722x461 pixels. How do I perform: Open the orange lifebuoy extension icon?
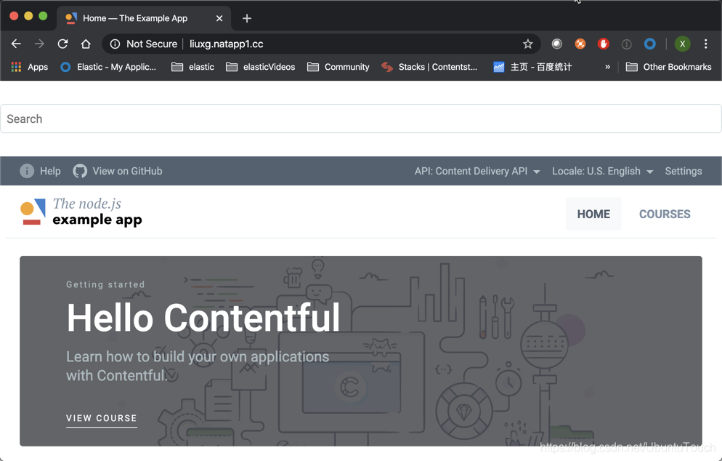[580, 44]
